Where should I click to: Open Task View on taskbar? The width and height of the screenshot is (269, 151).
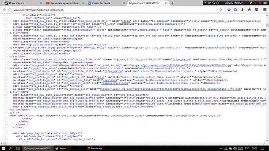[x=18, y=148]
